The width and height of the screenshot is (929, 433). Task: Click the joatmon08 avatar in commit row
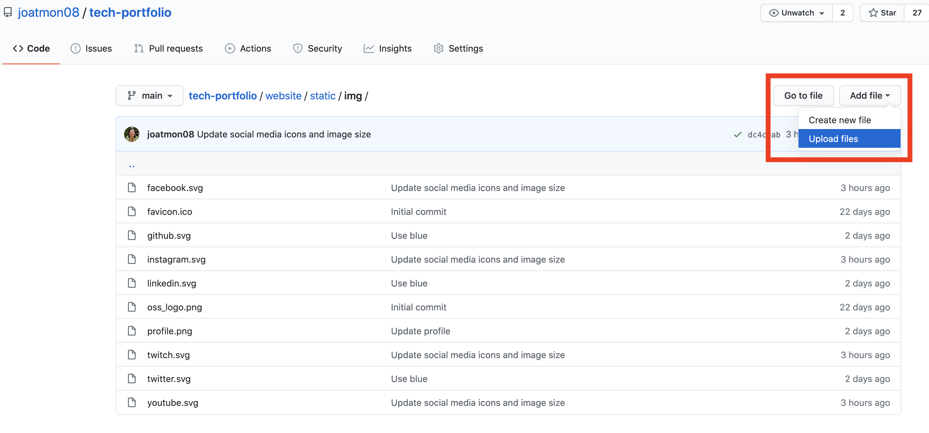(132, 134)
